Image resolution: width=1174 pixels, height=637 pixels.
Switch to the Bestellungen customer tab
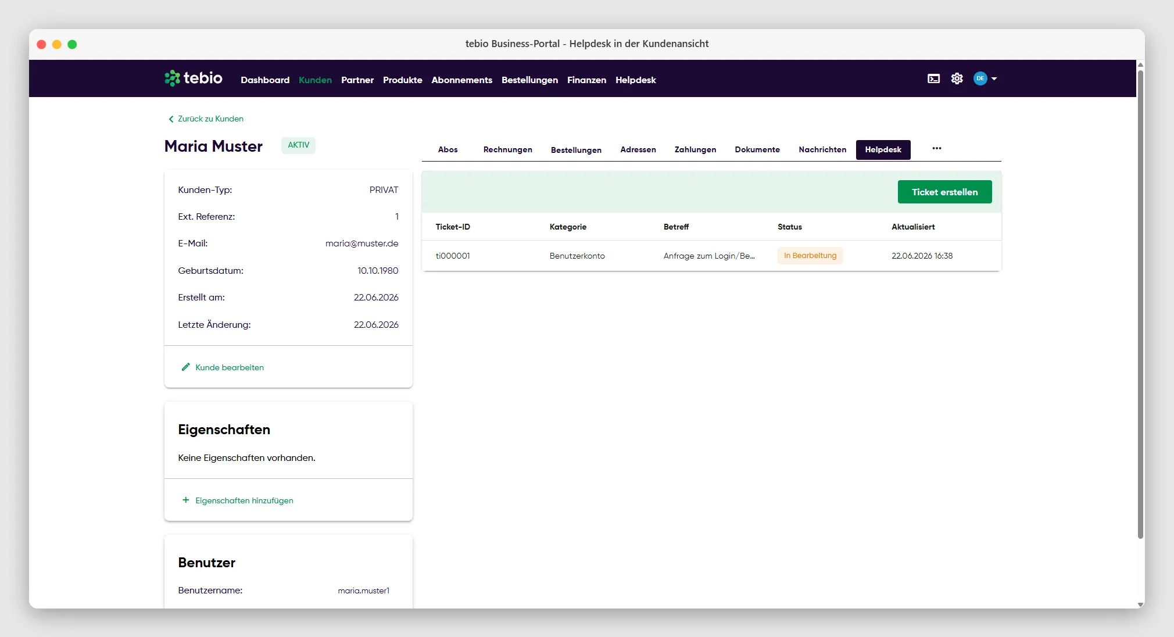click(576, 149)
